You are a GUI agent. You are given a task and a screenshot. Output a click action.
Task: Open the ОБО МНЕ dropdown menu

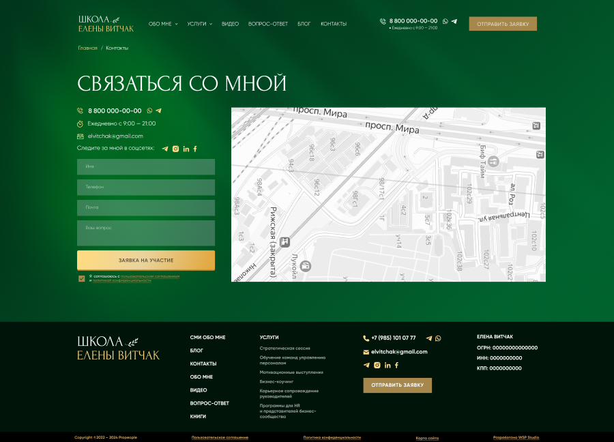162,23
